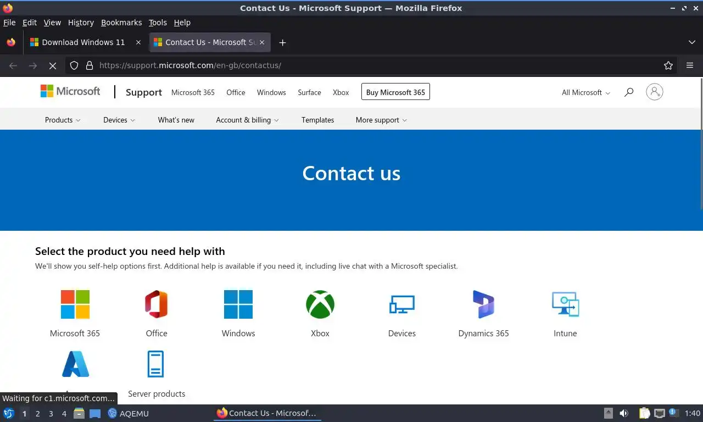Image resolution: width=703 pixels, height=422 pixels.
Task: Go to the Windows header link
Action: click(271, 92)
